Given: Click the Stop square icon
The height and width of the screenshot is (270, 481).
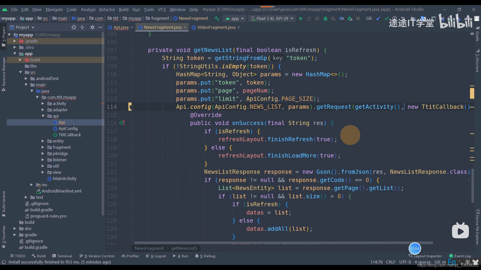Looking at the screenshot, I should coord(358,18).
